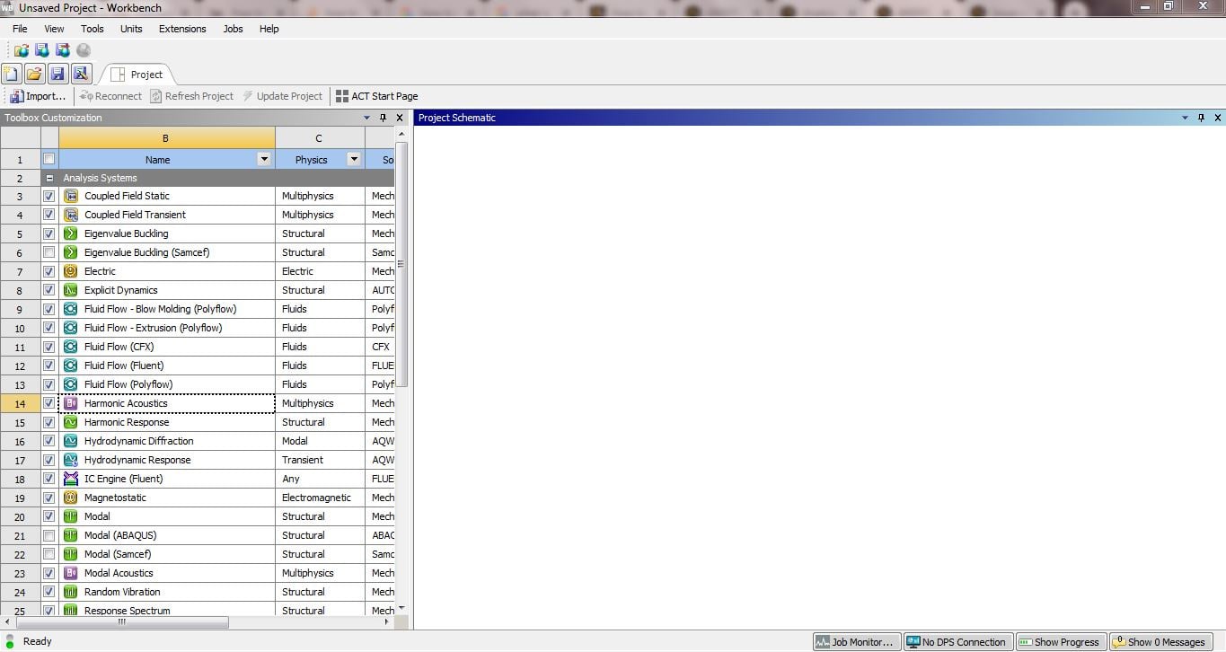Click the Modal Acoustics system icon
Image resolution: width=1226 pixels, height=652 pixels.
[x=71, y=573]
